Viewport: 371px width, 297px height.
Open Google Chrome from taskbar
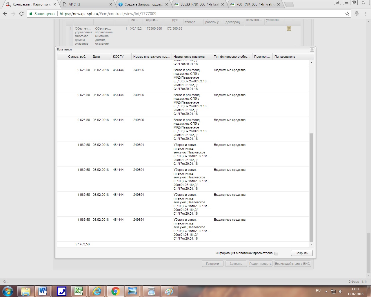(x=115, y=291)
